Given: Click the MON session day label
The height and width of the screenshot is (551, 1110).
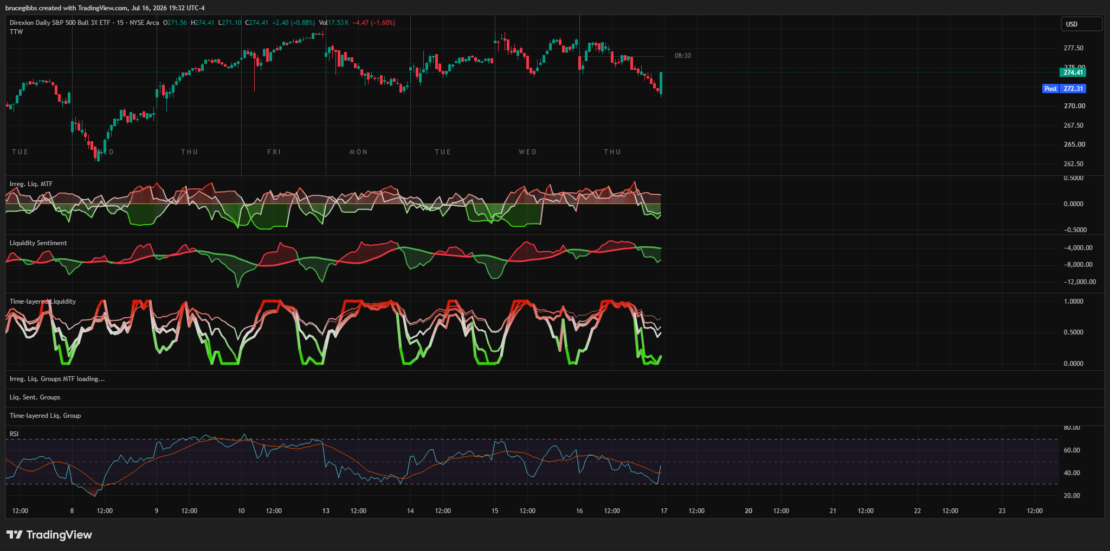Looking at the screenshot, I should [359, 152].
